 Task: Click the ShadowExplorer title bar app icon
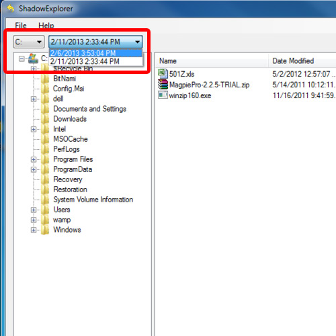click(x=10, y=8)
